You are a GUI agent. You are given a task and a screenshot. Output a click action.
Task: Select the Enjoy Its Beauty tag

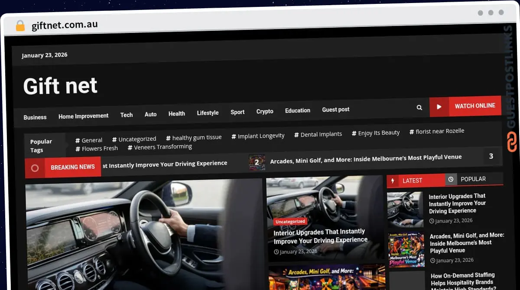(x=376, y=133)
